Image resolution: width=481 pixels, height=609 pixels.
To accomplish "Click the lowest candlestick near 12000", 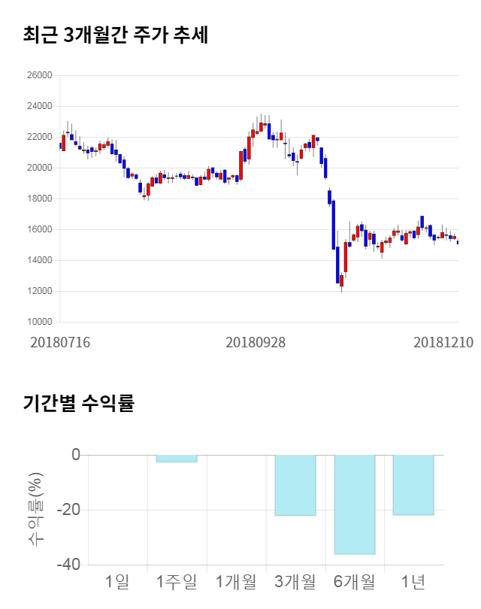I will coord(341,280).
